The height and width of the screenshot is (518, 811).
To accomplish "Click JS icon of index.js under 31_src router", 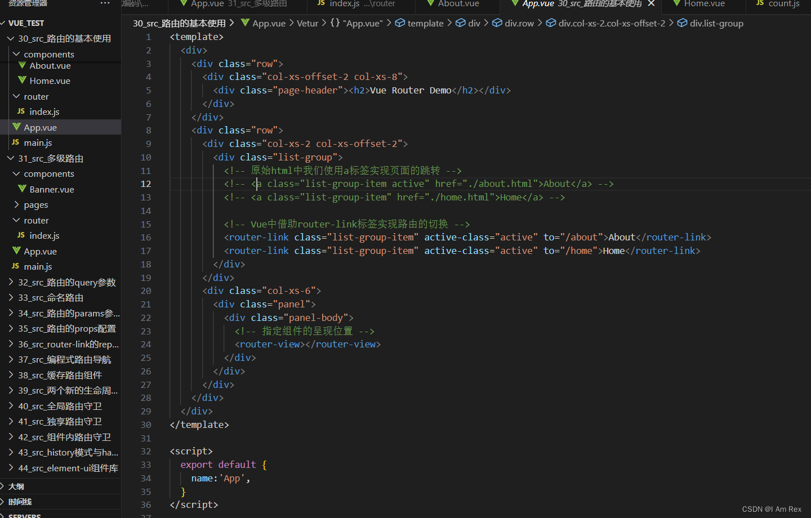I will pyautogui.click(x=21, y=235).
